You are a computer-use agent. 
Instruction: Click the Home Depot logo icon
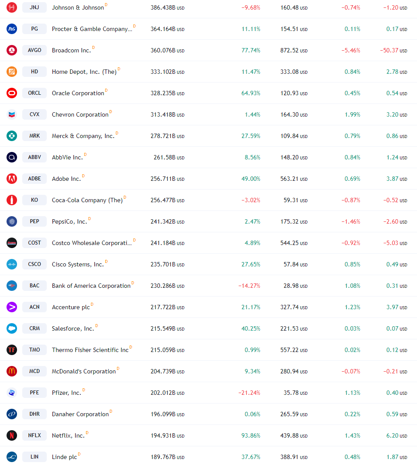tap(12, 72)
